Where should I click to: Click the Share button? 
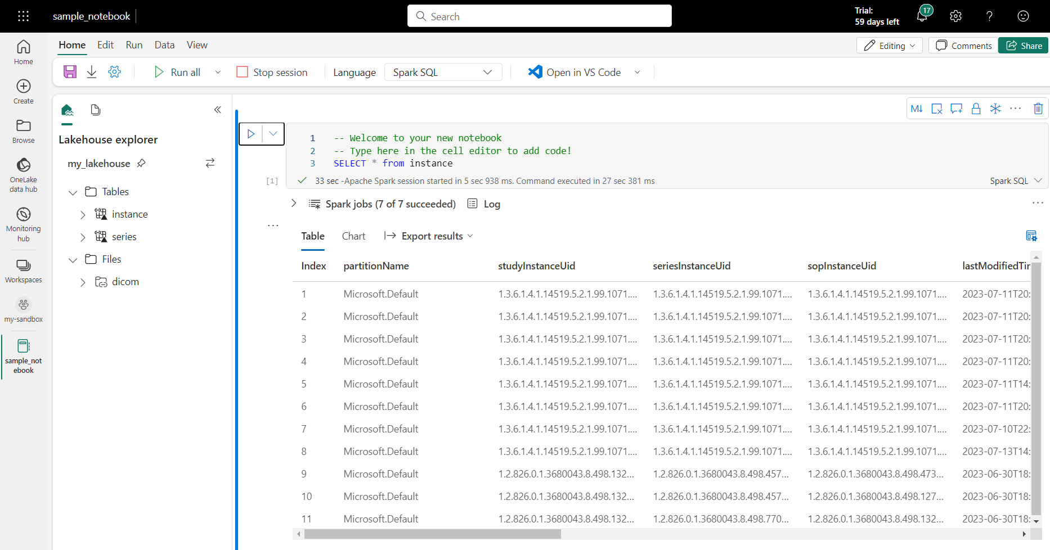(1024, 46)
